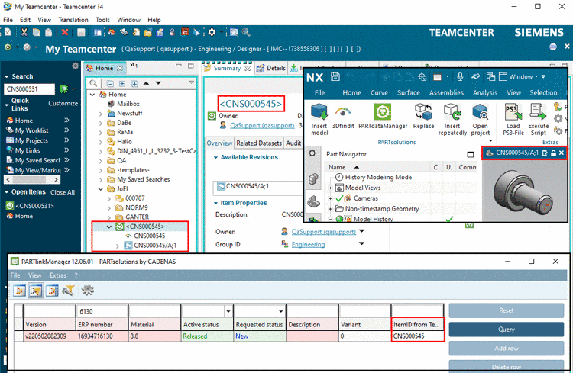Select CNS000545 cell under ItemID from Teamcenter
The image size is (573, 373).
point(417,336)
